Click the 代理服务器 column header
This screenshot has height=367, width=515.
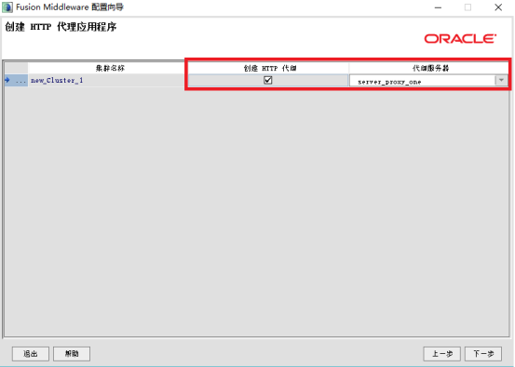click(x=429, y=68)
